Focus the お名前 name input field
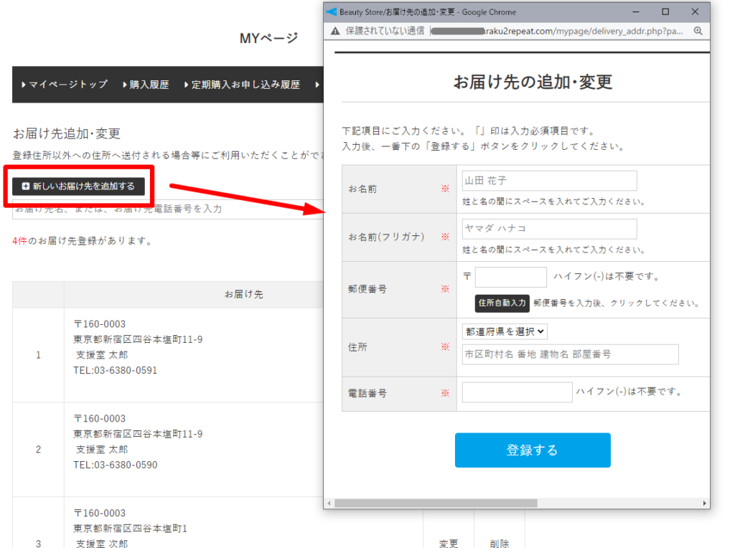This screenshot has height=548, width=735. [x=549, y=181]
